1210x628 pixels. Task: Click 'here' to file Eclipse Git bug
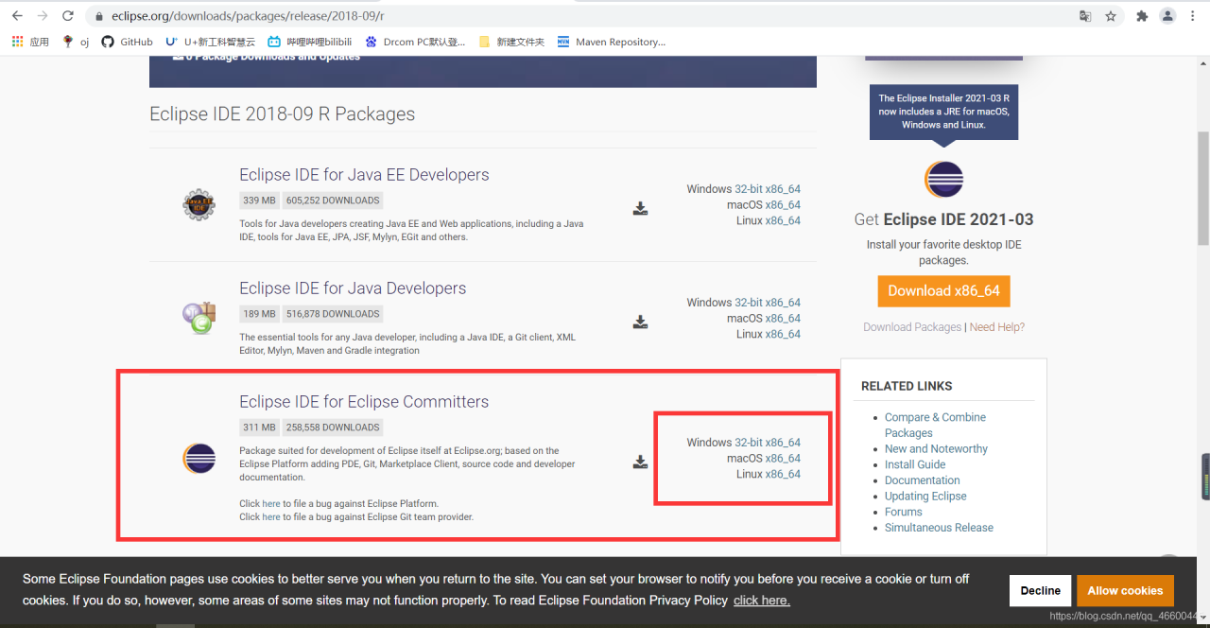coord(271,517)
